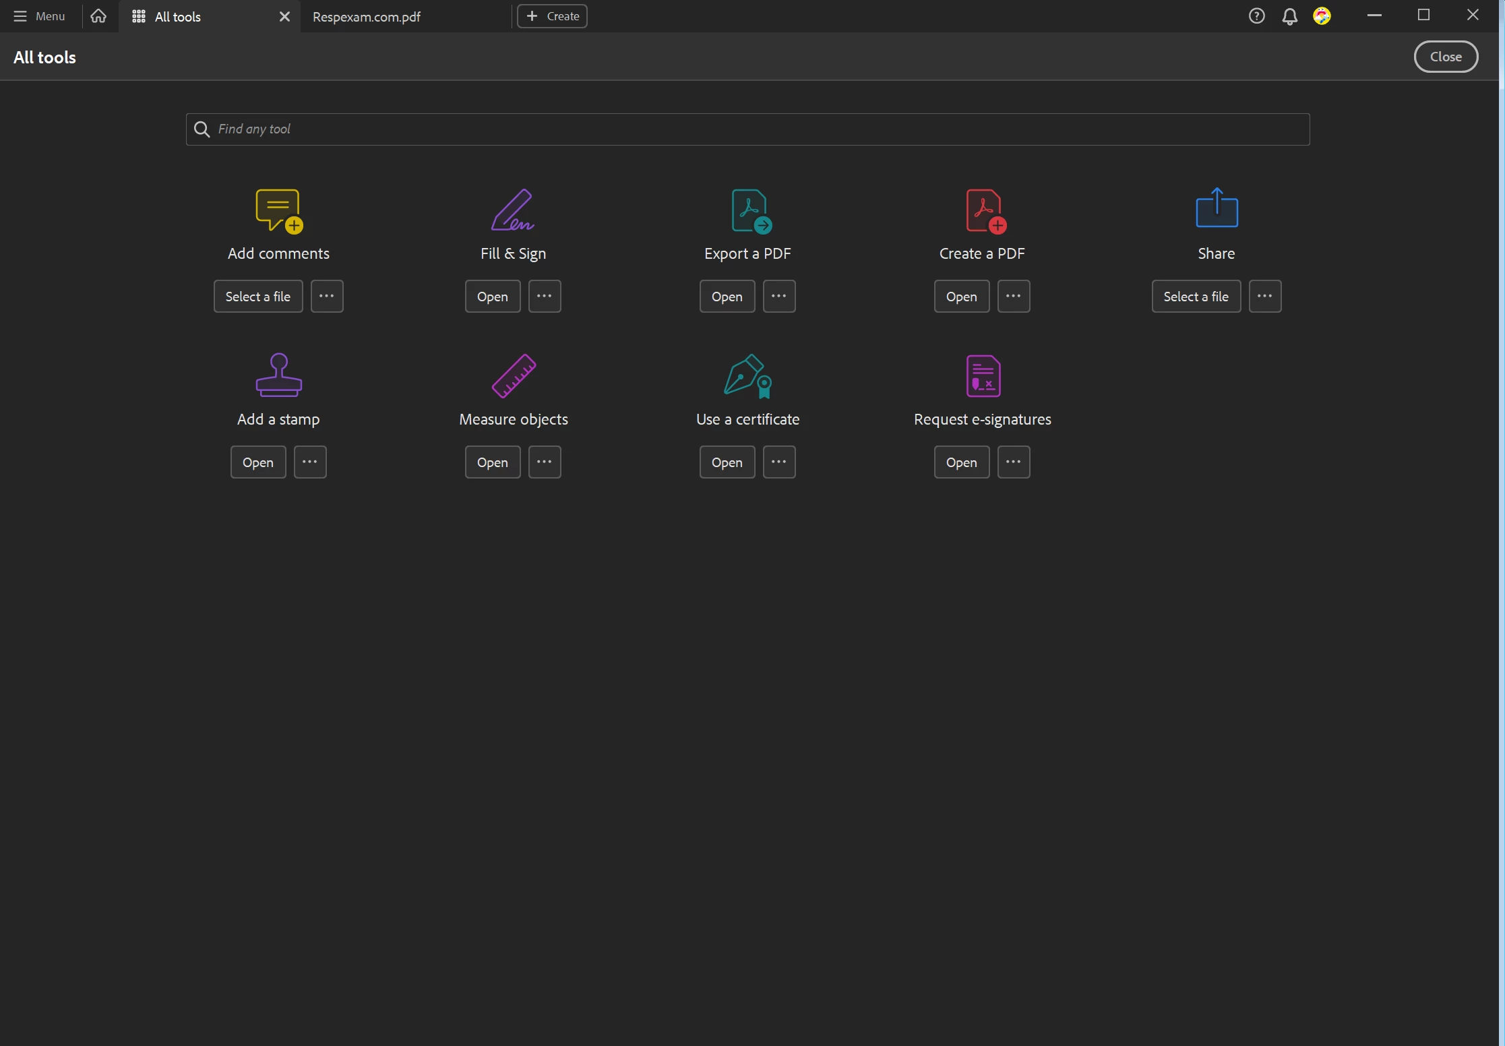The width and height of the screenshot is (1505, 1046).
Task: Expand more options for Request e-signatures
Action: (1014, 462)
